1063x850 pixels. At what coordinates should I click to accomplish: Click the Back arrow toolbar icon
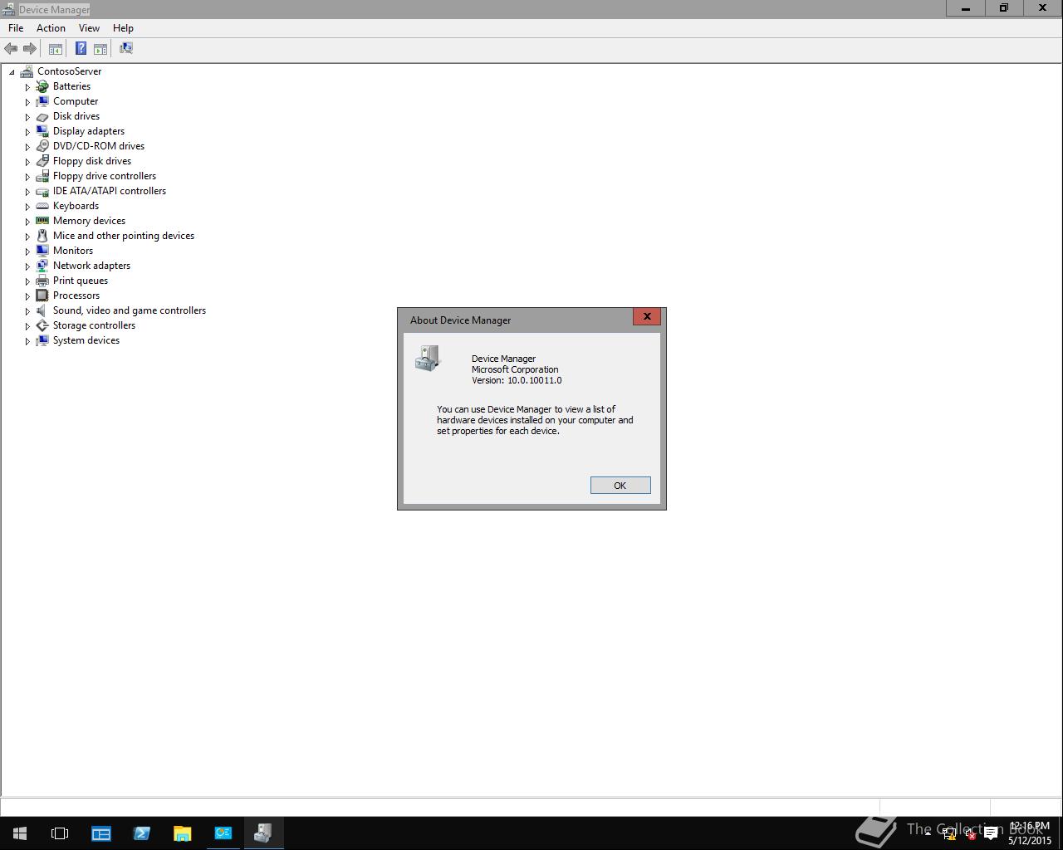coord(11,49)
